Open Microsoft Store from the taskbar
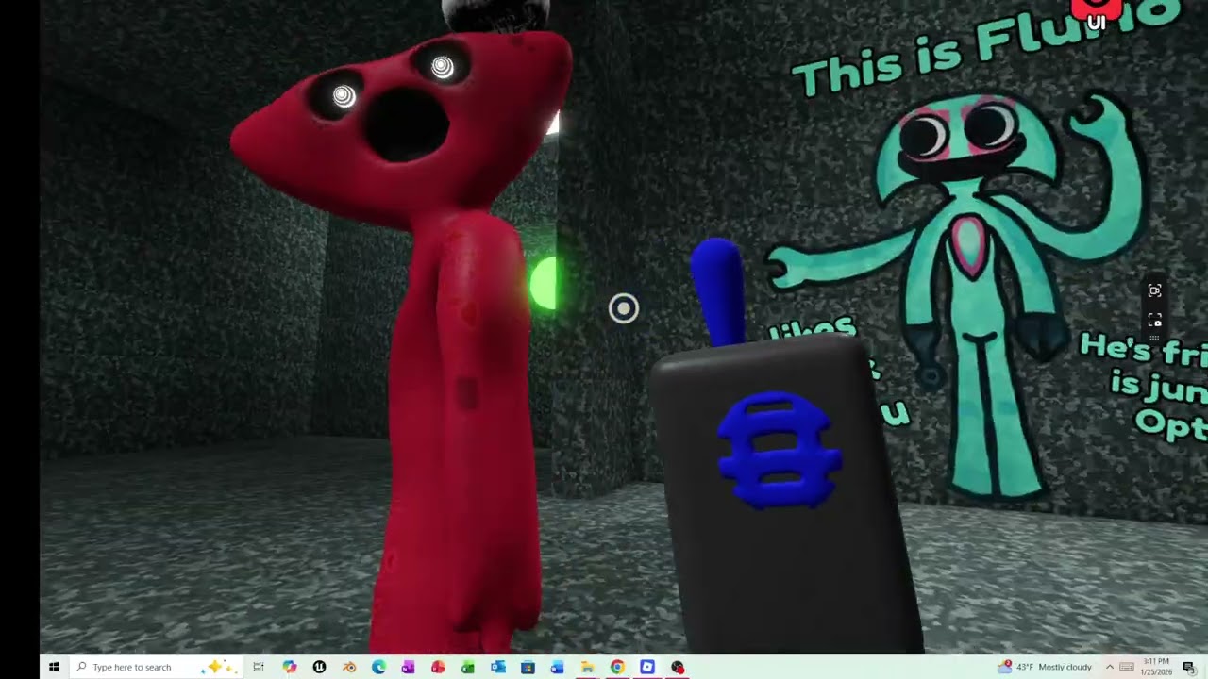Image resolution: width=1208 pixels, height=679 pixels. 528,667
